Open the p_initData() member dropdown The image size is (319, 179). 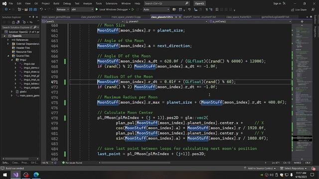click(x=250, y=21)
